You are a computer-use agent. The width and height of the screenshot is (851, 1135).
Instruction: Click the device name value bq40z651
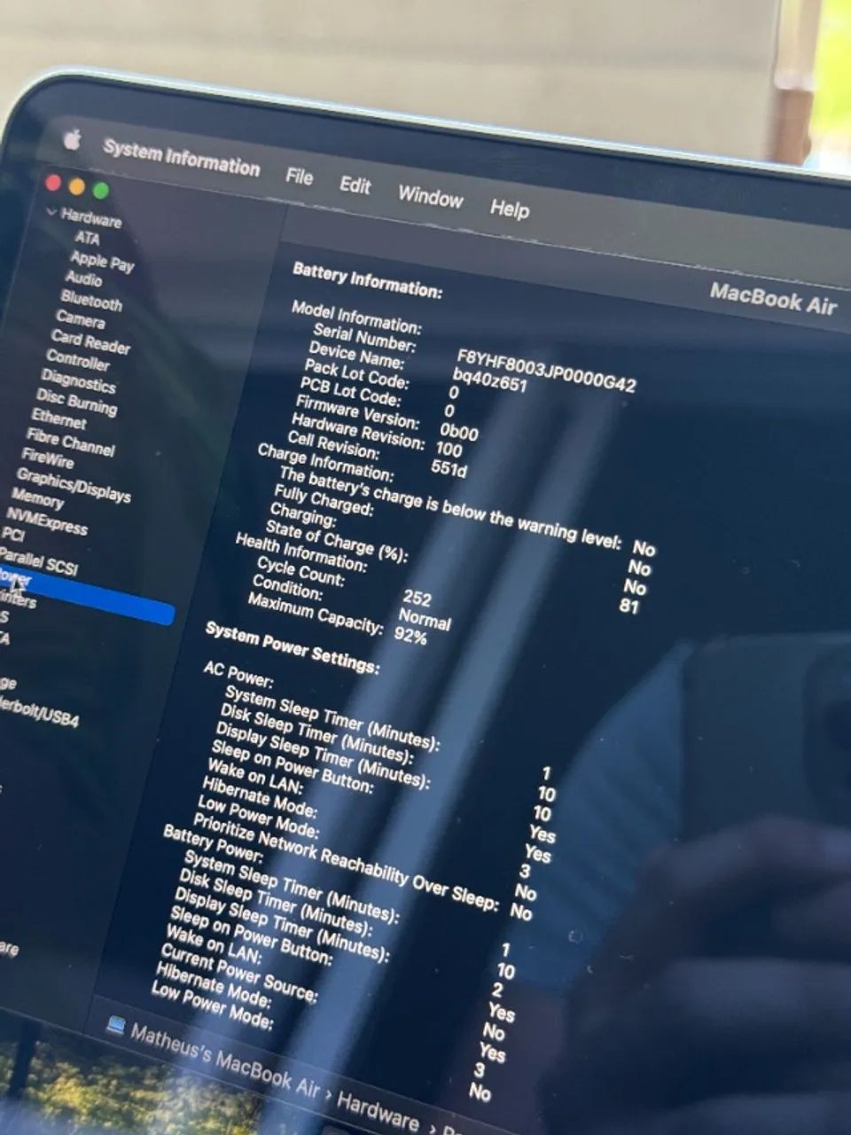point(489,380)
